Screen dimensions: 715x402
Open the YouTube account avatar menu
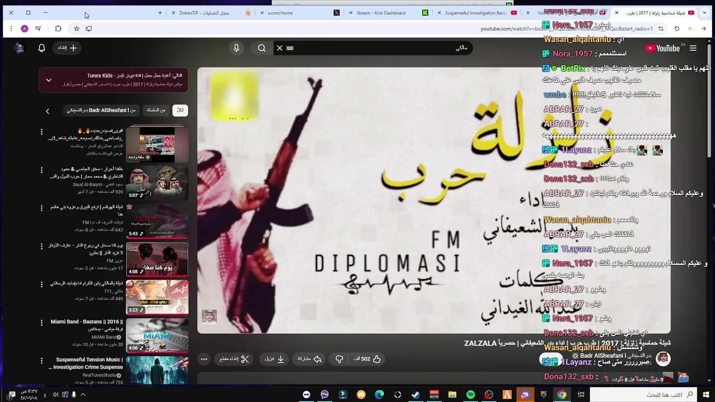coord(19,48)
